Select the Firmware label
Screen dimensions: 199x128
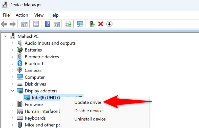pyautogui.click(x=34, y=105)
